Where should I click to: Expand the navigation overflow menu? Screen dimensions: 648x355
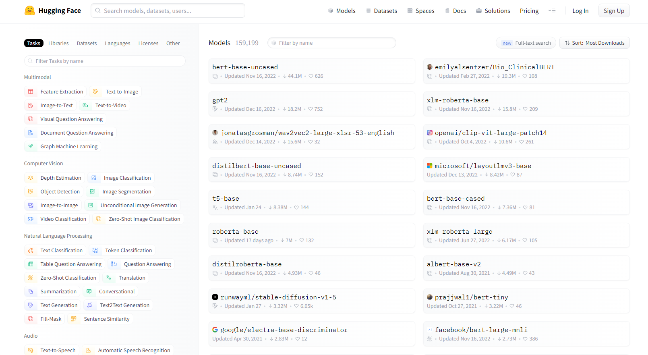click(552, 11)
